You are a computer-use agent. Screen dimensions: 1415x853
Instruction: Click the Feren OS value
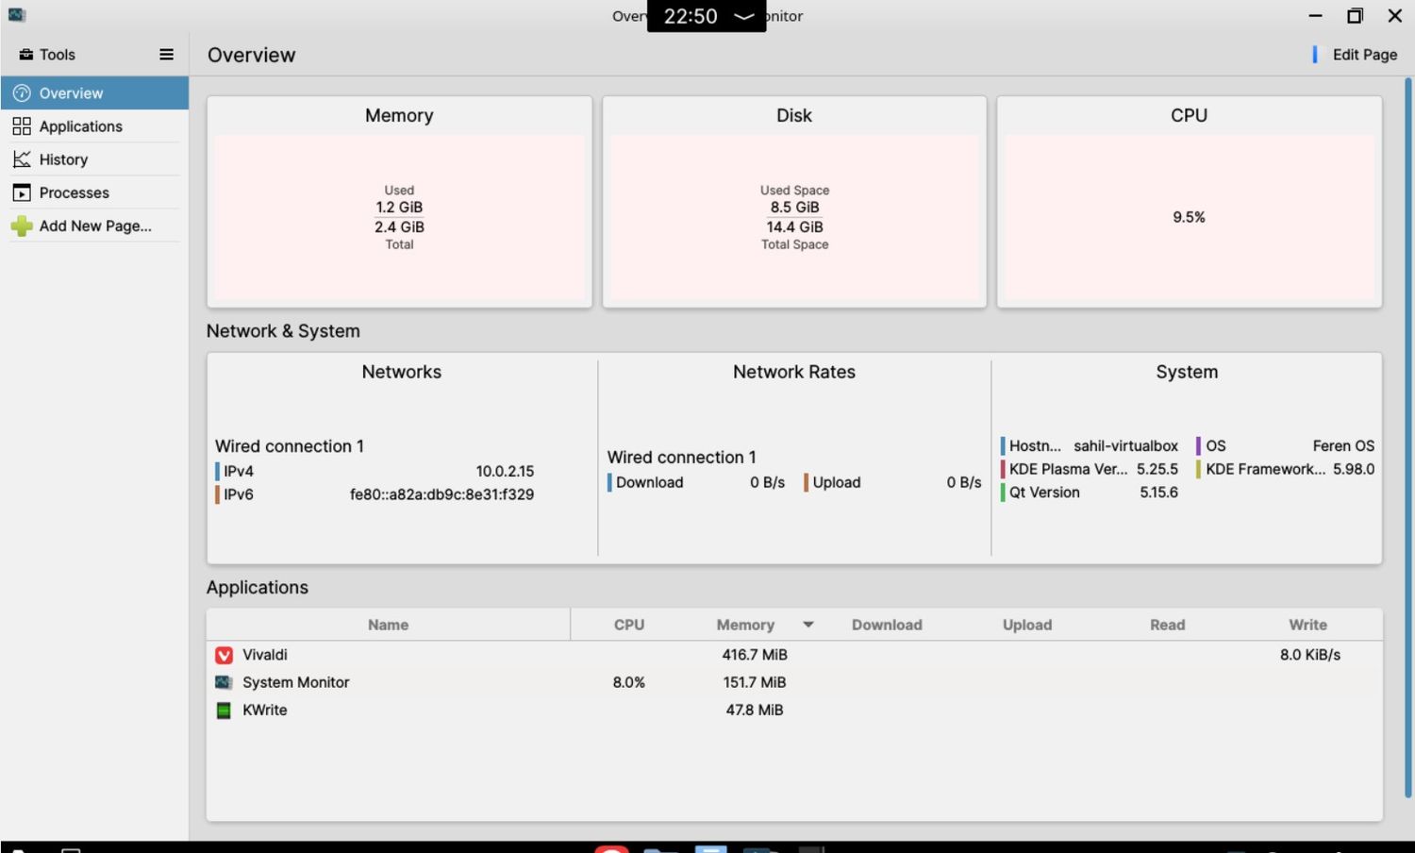(1343, 445)
